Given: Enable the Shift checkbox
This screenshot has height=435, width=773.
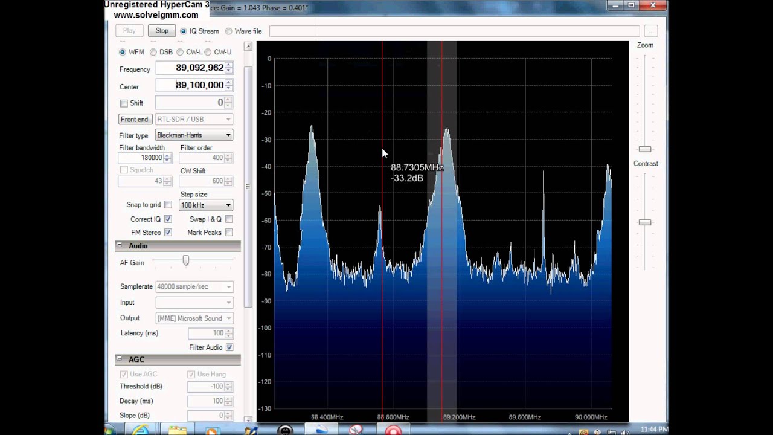Looking at the screenshot, I should (x=124, y=103).
